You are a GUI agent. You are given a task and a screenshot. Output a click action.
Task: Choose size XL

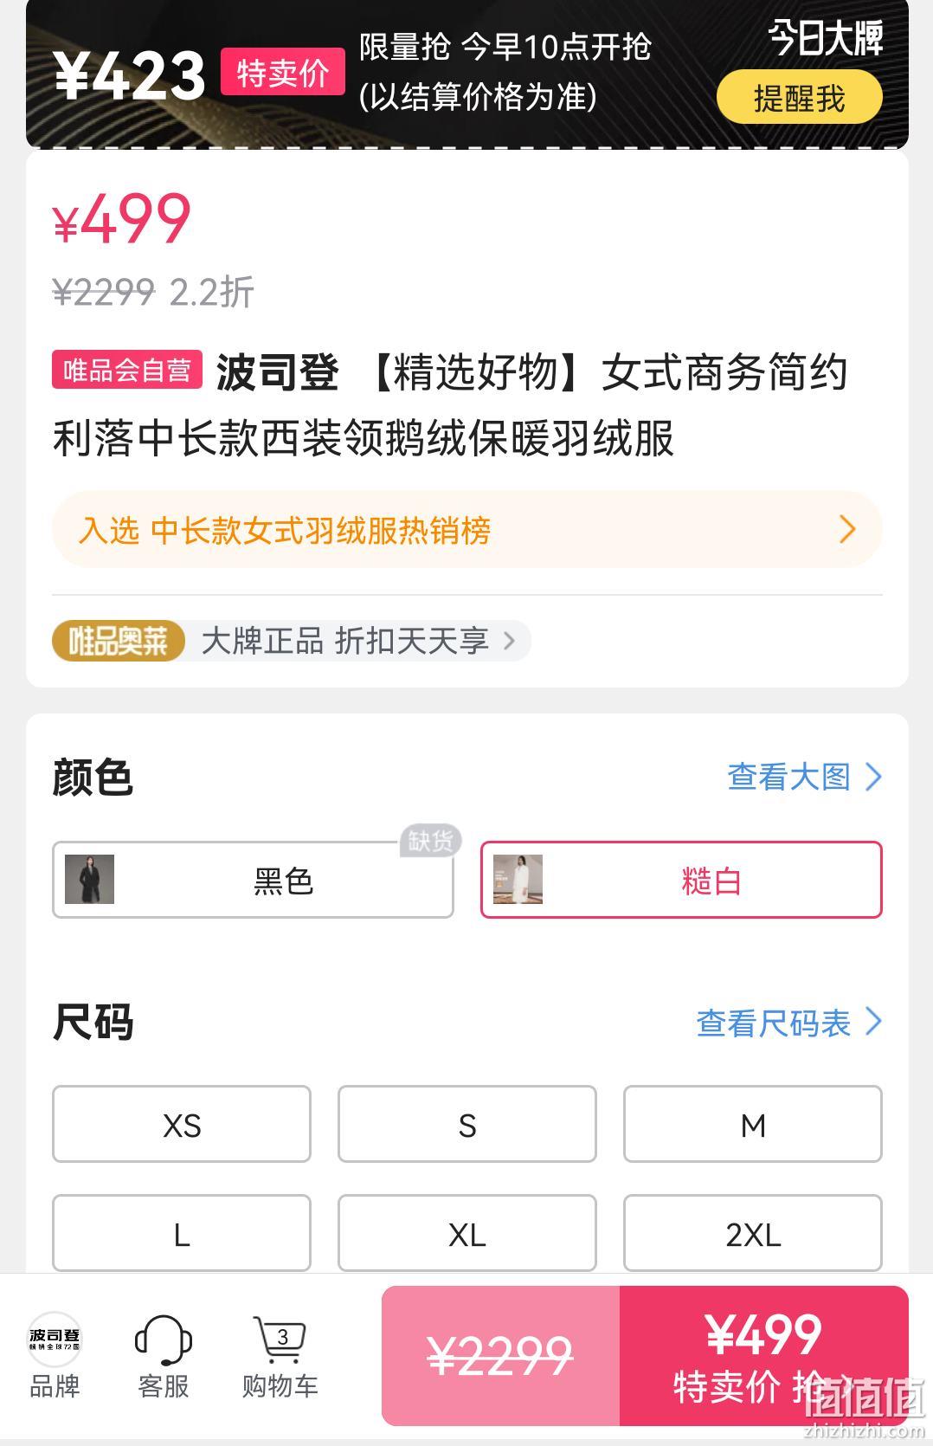click(467, 1233)
